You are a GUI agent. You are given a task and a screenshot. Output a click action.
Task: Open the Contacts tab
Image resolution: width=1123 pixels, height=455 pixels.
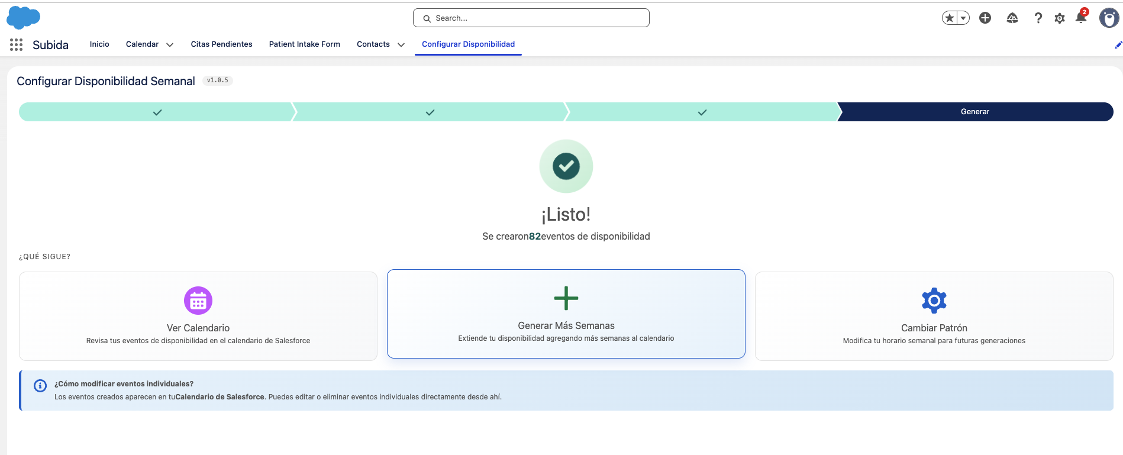pos(373,44)
